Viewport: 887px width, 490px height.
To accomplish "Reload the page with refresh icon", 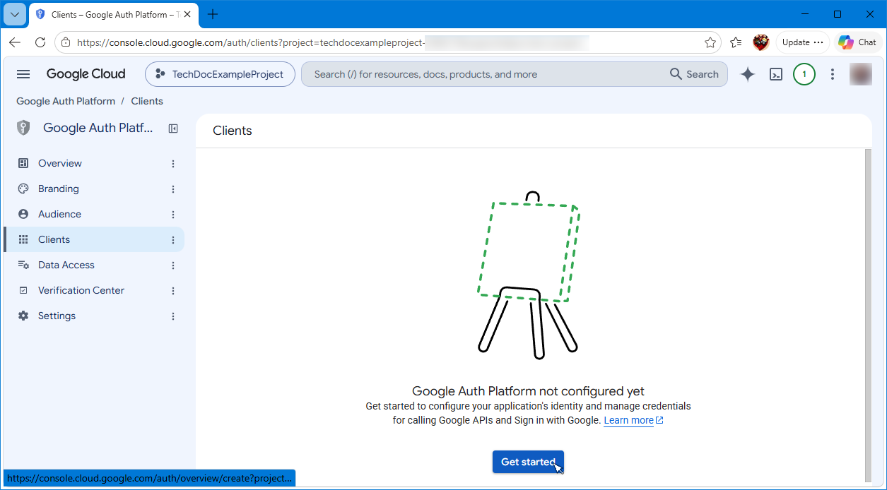I will coord(40,42).
